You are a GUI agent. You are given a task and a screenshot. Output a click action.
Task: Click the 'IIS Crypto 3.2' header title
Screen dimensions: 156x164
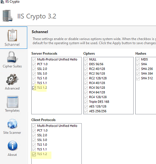point(37,16)
